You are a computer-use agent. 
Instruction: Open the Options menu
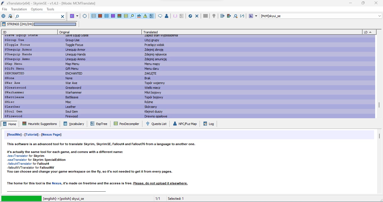(x=37, y=9)
